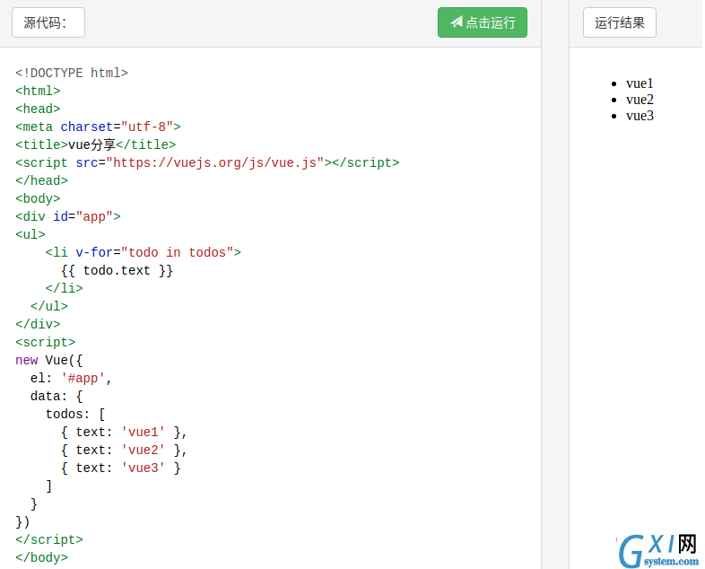Image resolution: width=705 pixels, height=569 pixels.
Task: Click the opening '<body>' tag line
Action: 38,199
